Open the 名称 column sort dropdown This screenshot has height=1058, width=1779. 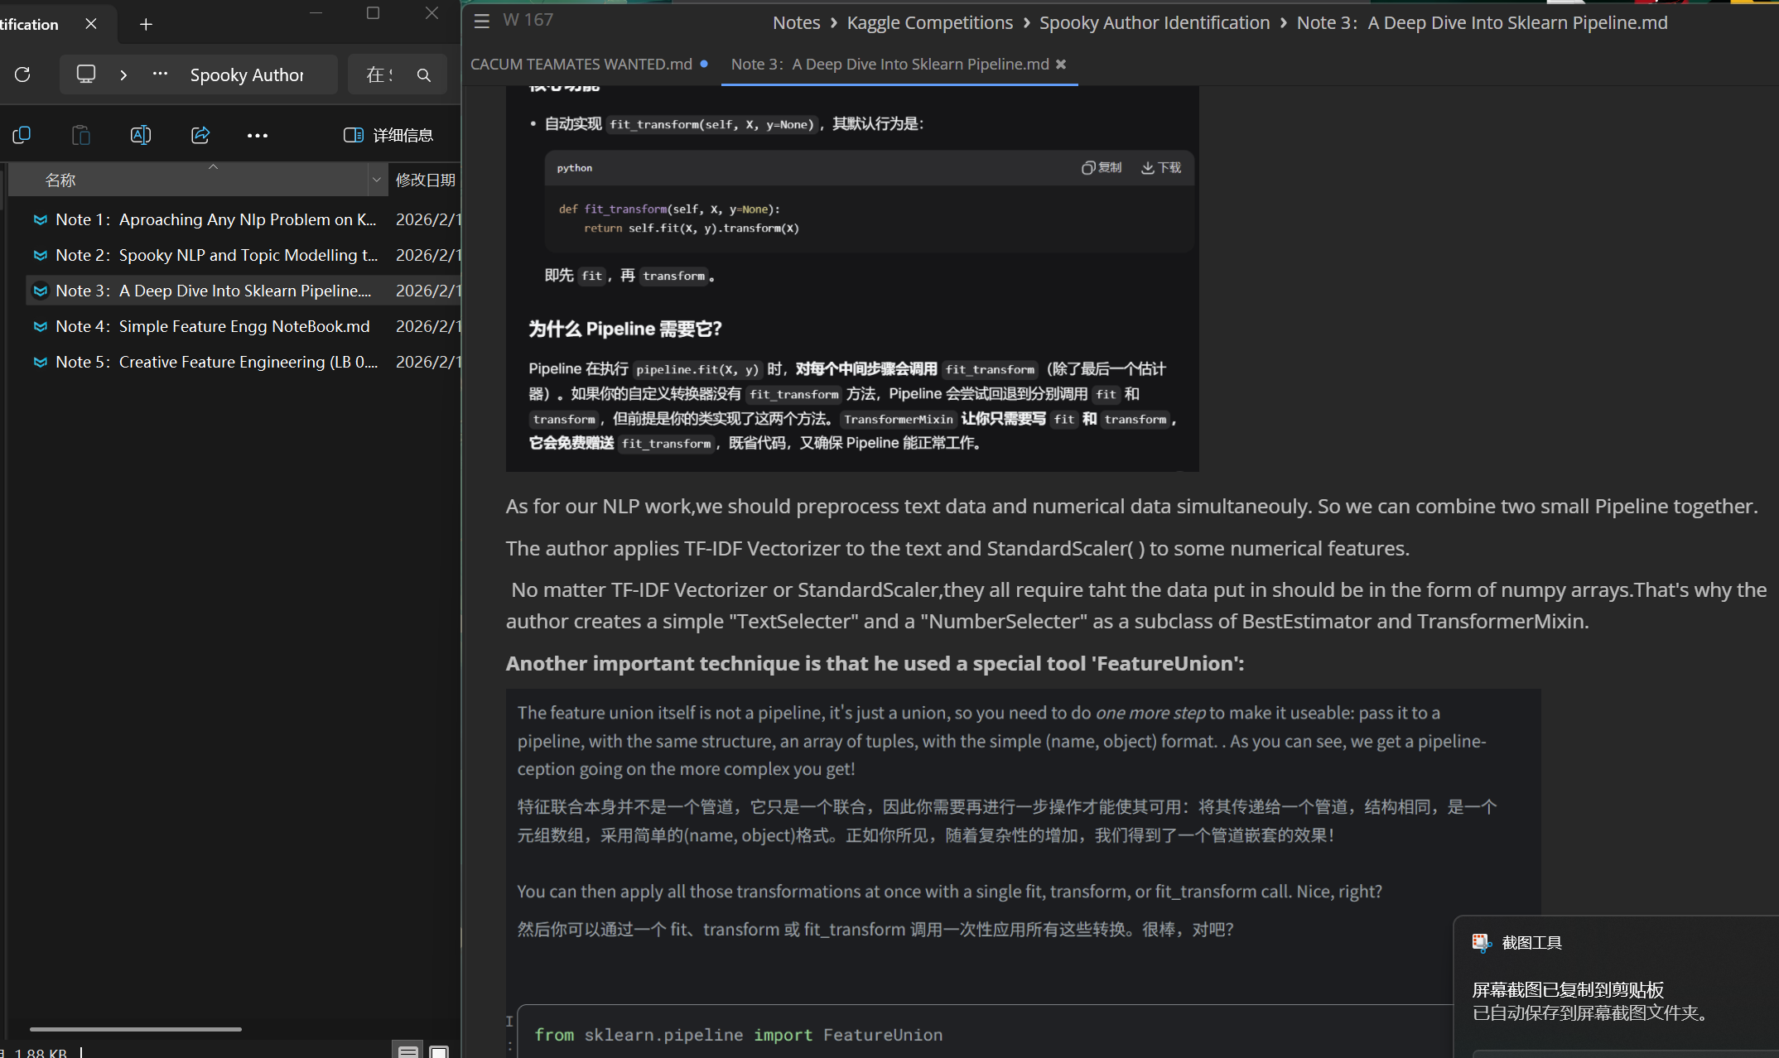377,179
